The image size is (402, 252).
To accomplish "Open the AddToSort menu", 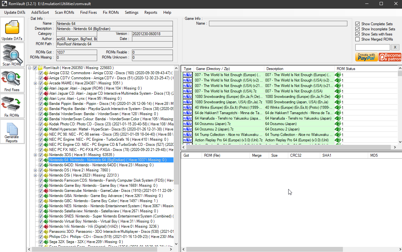I will click(x=40, y=12).
